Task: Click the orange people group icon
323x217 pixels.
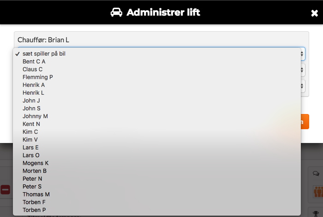Action: click(318, 192)
